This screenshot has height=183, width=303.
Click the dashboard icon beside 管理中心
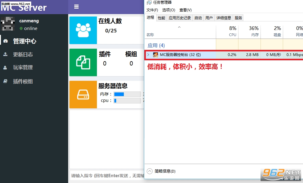tap(6, 41)
